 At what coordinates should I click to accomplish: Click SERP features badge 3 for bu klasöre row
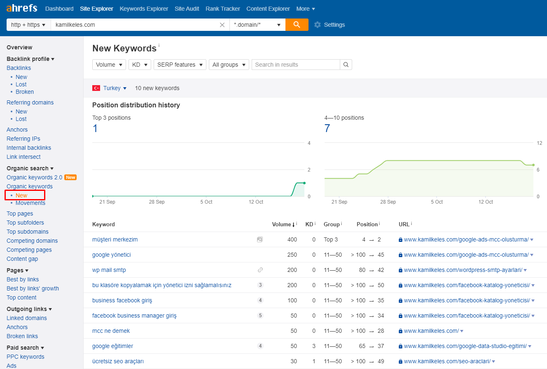point(260,285)
